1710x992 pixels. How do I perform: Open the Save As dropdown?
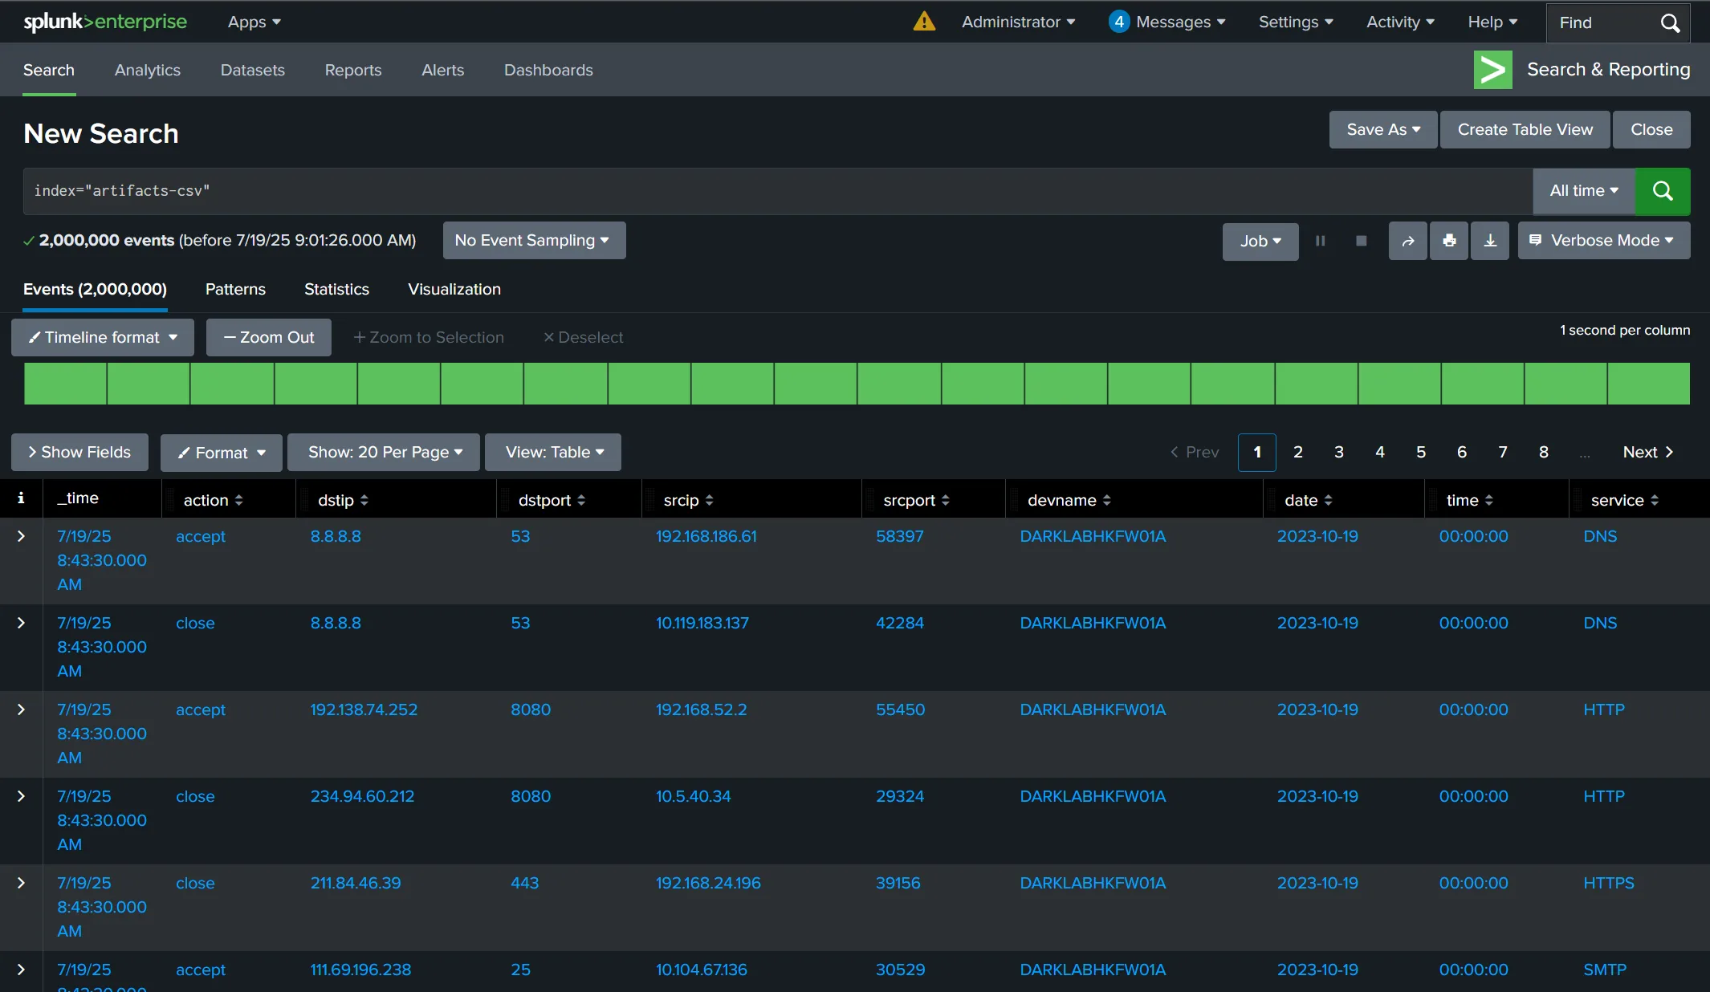point(1382,130)
